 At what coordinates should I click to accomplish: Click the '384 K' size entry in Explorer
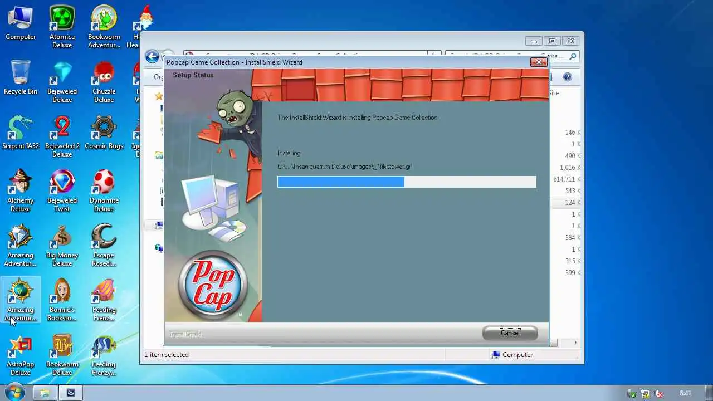click(x=573, y=238)
